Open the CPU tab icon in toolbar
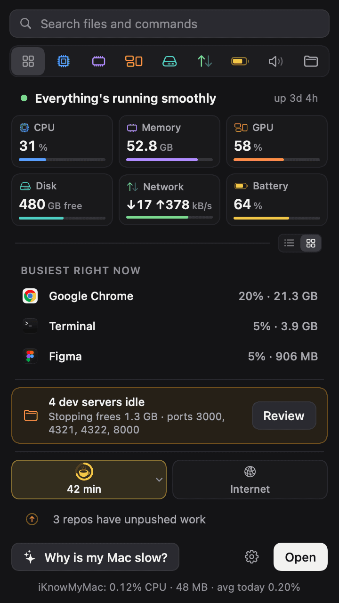This screenshot has height=603, width=339. (x=64, y=61)
